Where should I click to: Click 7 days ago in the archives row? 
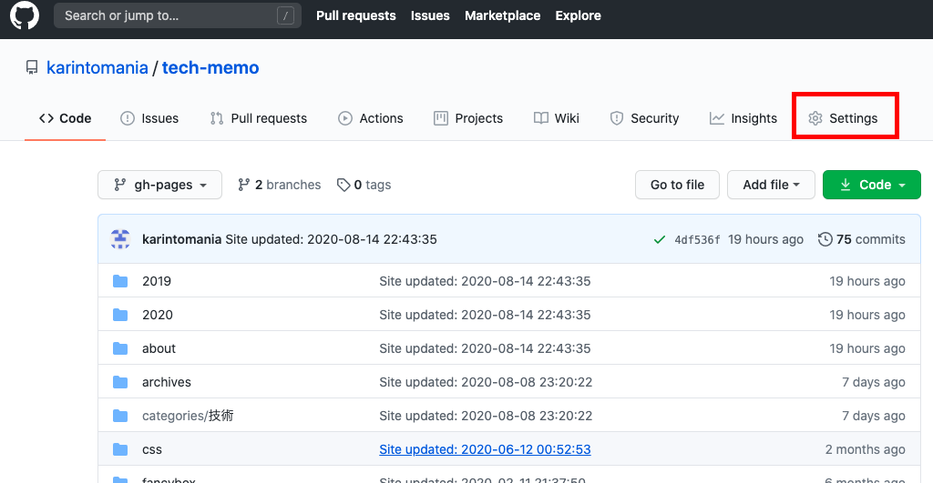coord(874,382)
